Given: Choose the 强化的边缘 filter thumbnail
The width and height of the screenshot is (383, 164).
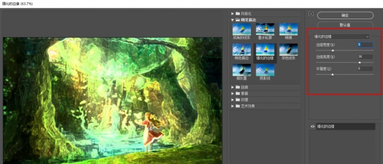Looking at the screenshot, I should [265, 50].
